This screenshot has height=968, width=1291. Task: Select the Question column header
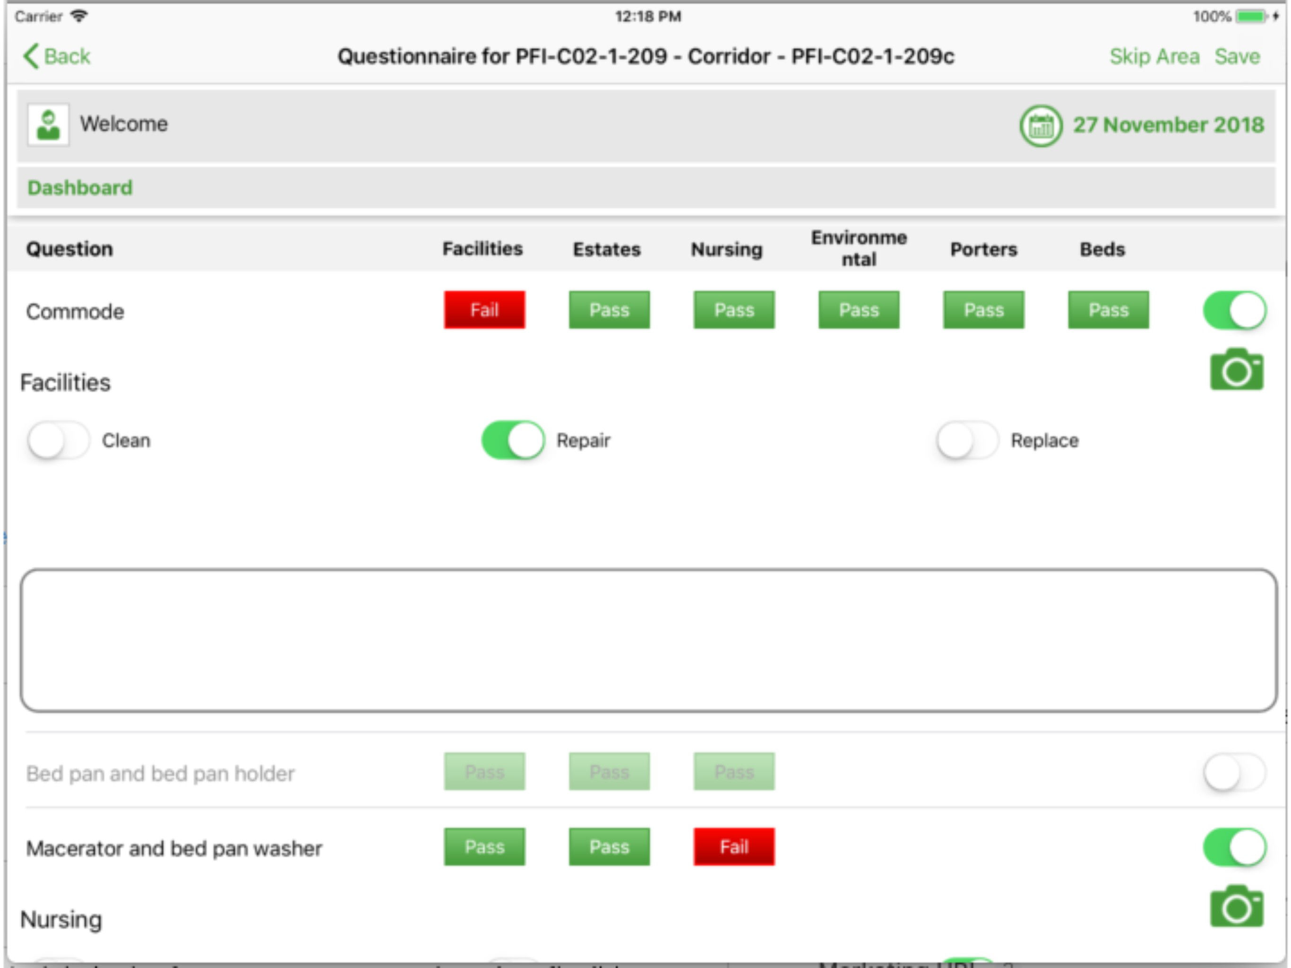(69, 249)
